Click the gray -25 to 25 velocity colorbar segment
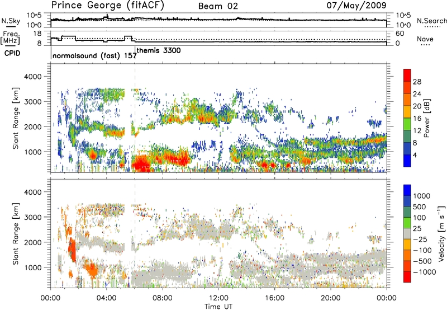447x310 pixels. click(x=407, y=233)
